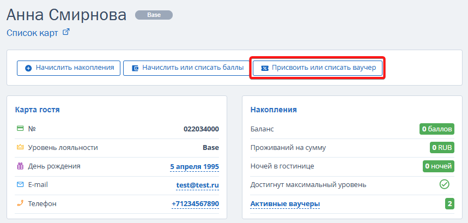Click the wallet icon in Начислить или списать баллы
Screen dimensions: 468x223
[135, 68]
